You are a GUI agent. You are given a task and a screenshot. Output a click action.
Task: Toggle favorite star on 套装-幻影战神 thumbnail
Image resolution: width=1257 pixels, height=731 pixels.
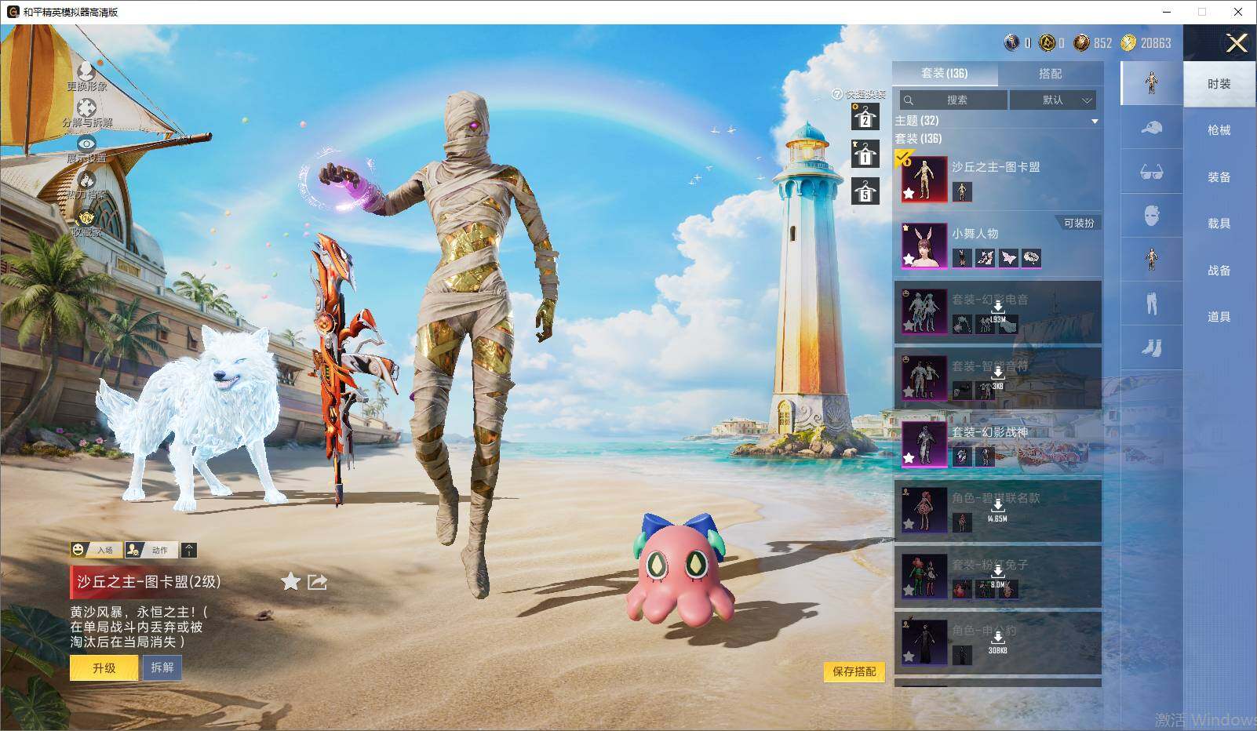coord(909,457)
